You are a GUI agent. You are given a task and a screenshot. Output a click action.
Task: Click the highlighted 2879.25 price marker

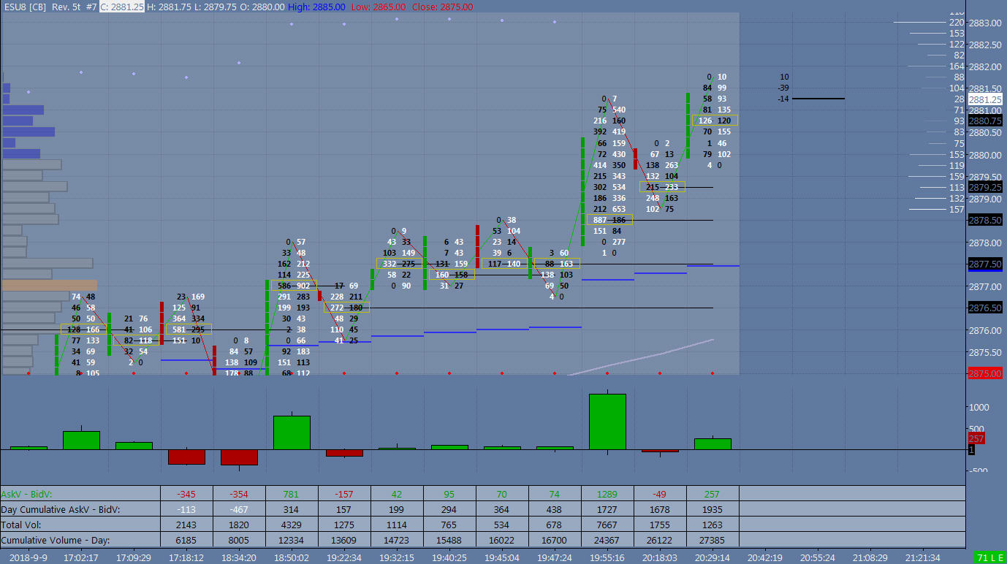(985, 187)
